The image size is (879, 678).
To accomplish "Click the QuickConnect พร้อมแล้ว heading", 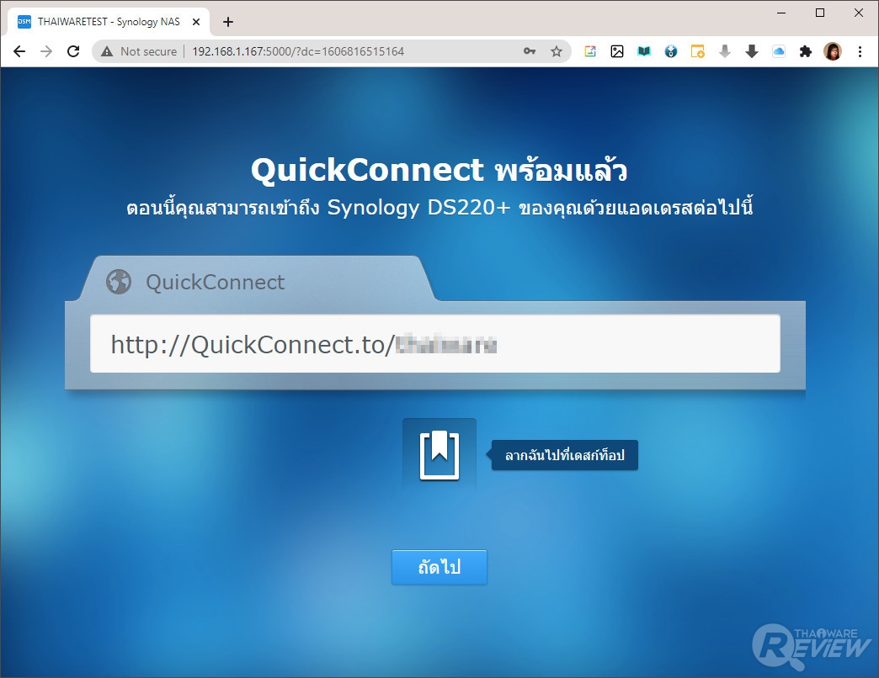I will (x=439, y=170).
